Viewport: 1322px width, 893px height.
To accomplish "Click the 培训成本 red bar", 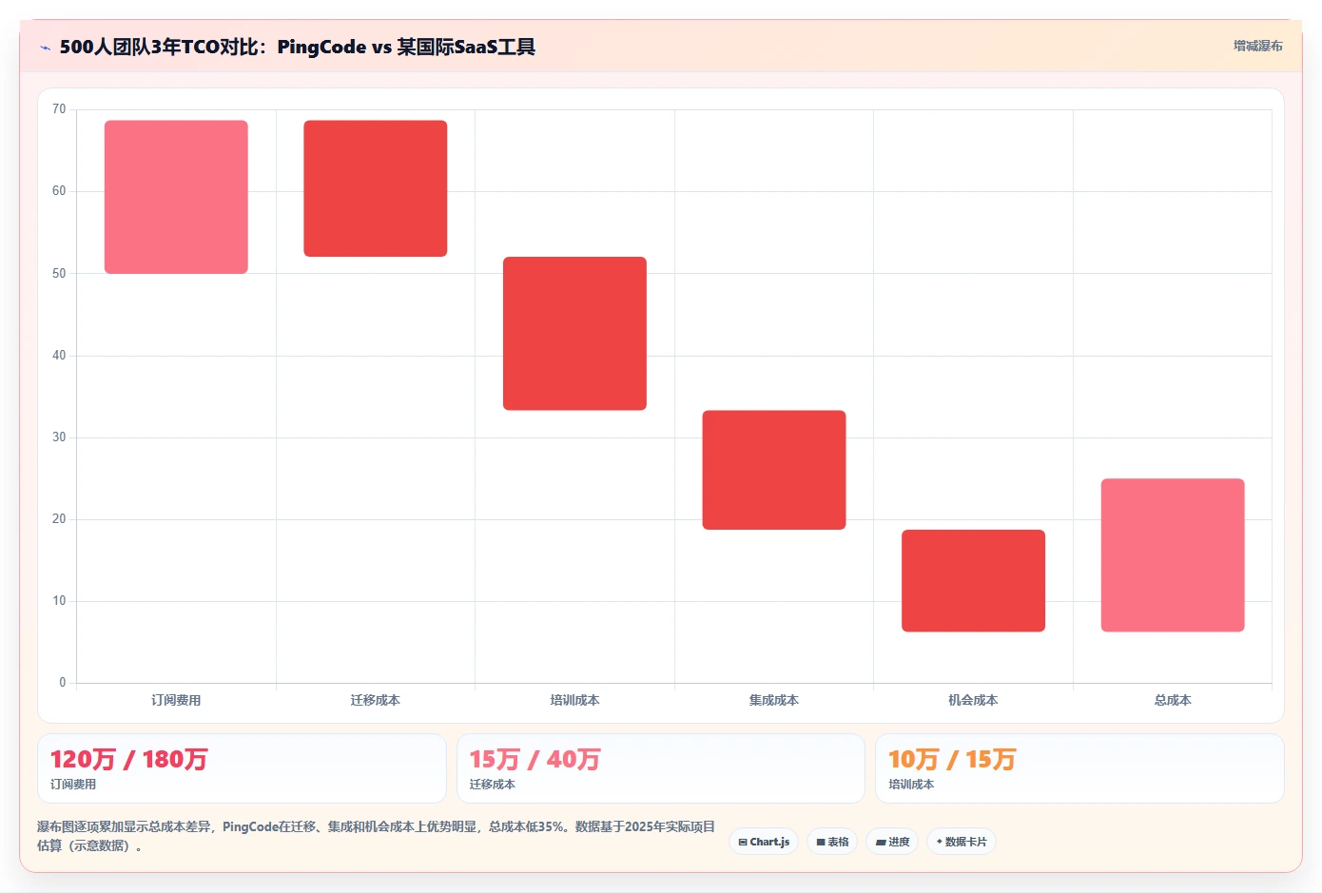I will (x=574, y=334).
